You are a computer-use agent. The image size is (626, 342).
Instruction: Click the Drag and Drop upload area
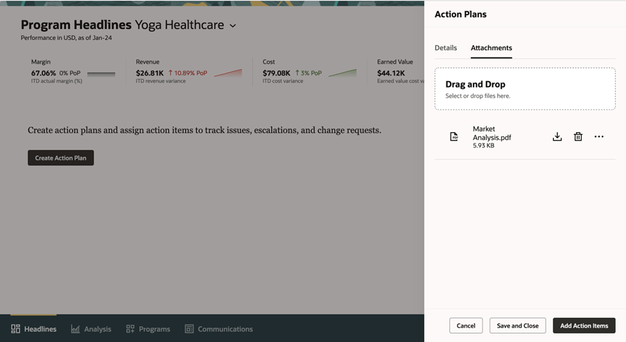[525, 89]
